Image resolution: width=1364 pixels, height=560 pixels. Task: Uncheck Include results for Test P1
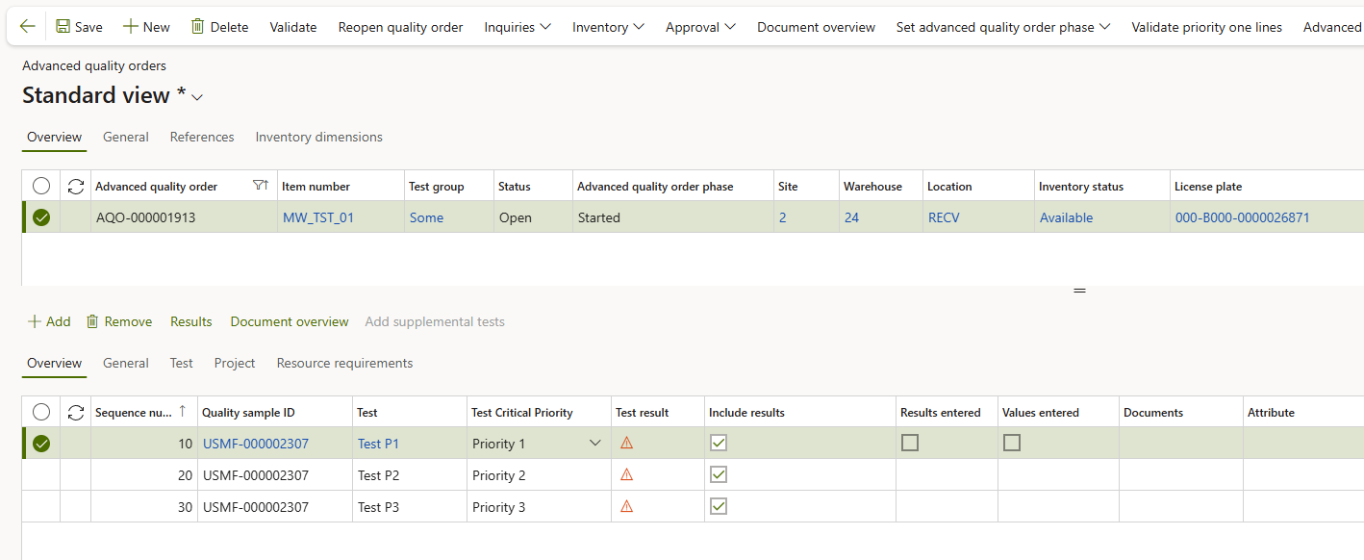click(719, 444)
